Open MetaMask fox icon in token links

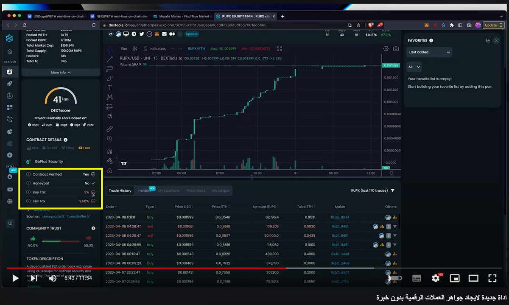coord(156,34)
